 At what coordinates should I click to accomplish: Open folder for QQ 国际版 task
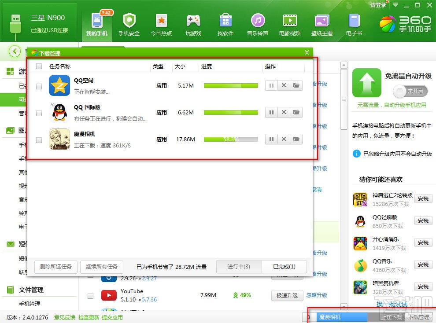(296, 113)
